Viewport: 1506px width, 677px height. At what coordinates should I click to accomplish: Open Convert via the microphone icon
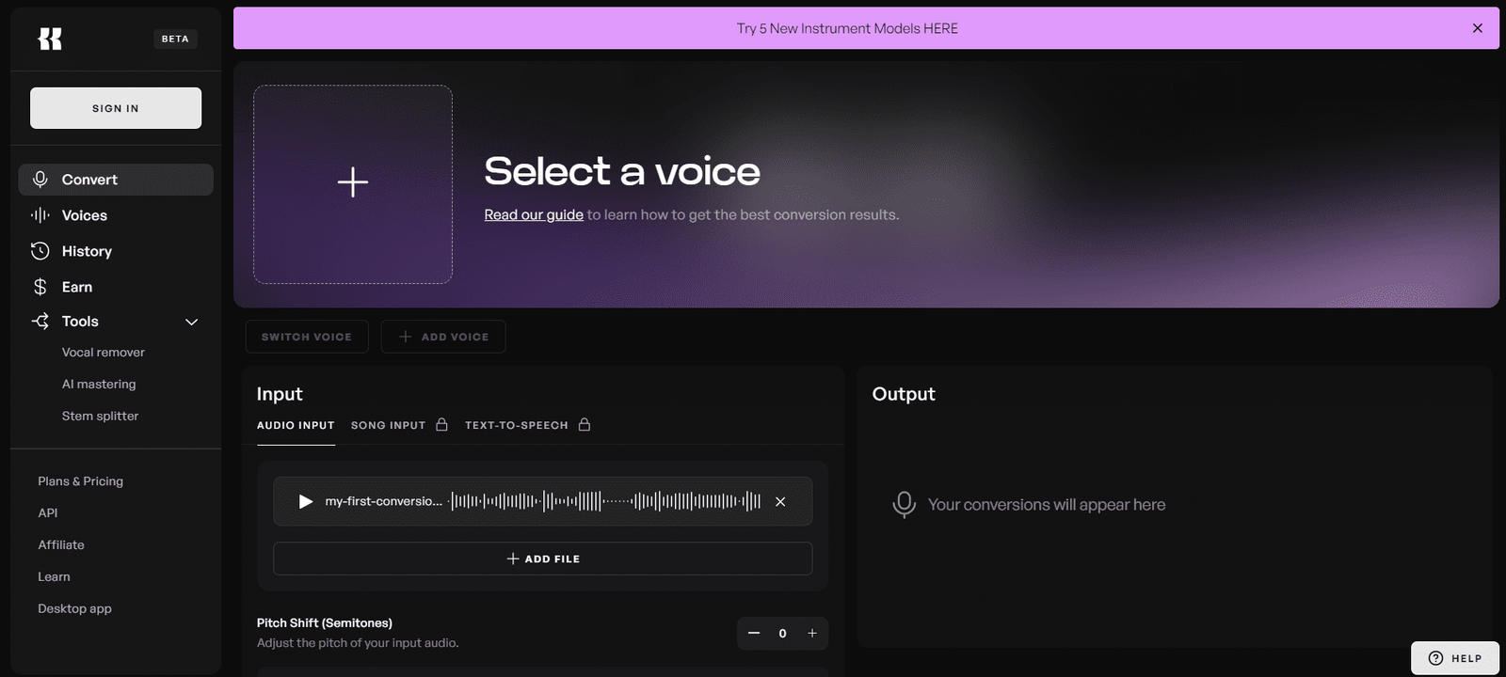(40, 180)
